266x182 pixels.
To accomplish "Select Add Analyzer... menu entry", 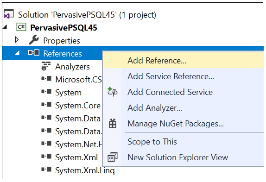I will click(x=184, y=107).
